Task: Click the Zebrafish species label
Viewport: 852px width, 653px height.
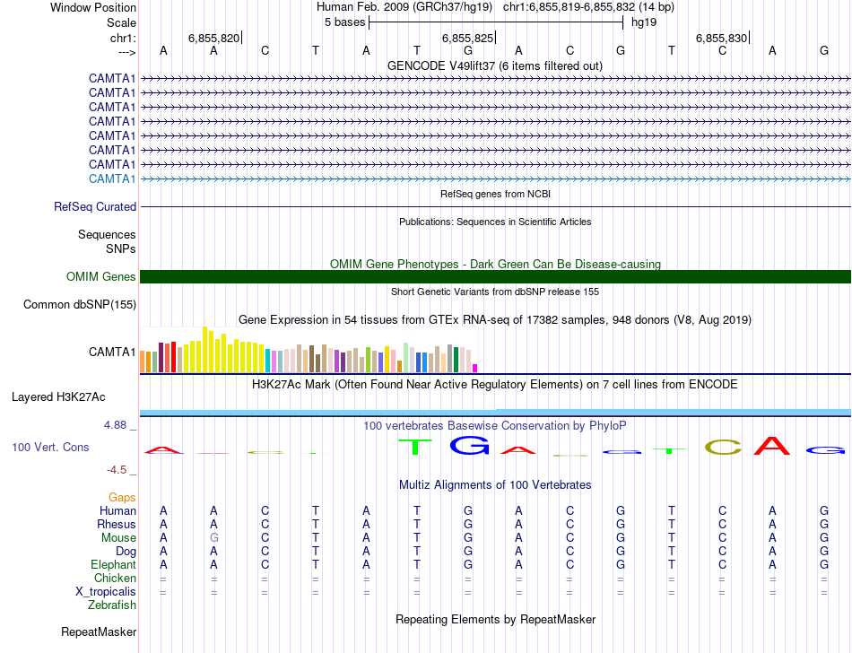Action: click(112, 605)
